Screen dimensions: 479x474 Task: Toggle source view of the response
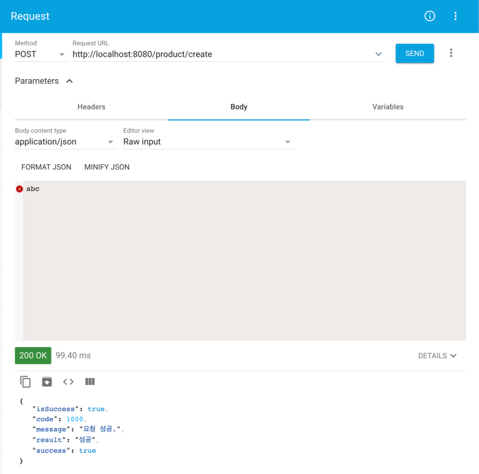click(x=68, y=381)
